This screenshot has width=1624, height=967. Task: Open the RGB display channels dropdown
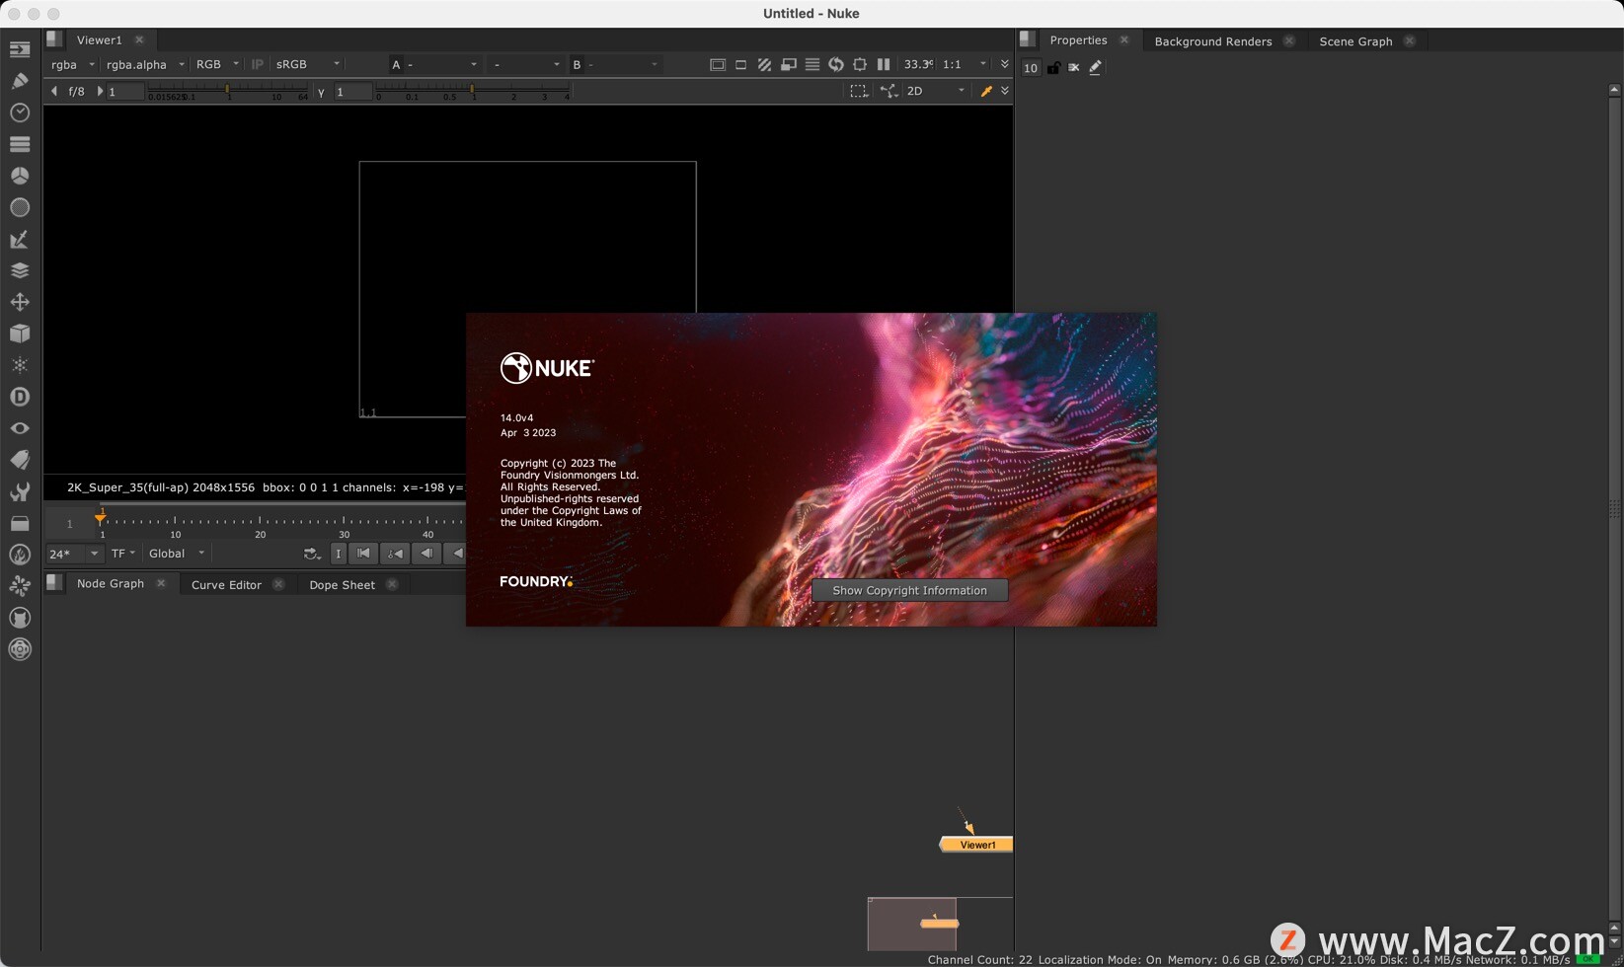217,64
